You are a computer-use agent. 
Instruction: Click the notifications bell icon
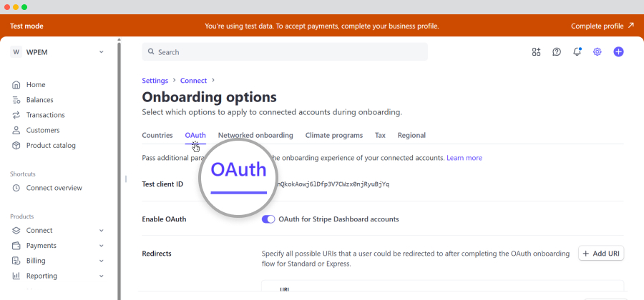coord(577,52)
